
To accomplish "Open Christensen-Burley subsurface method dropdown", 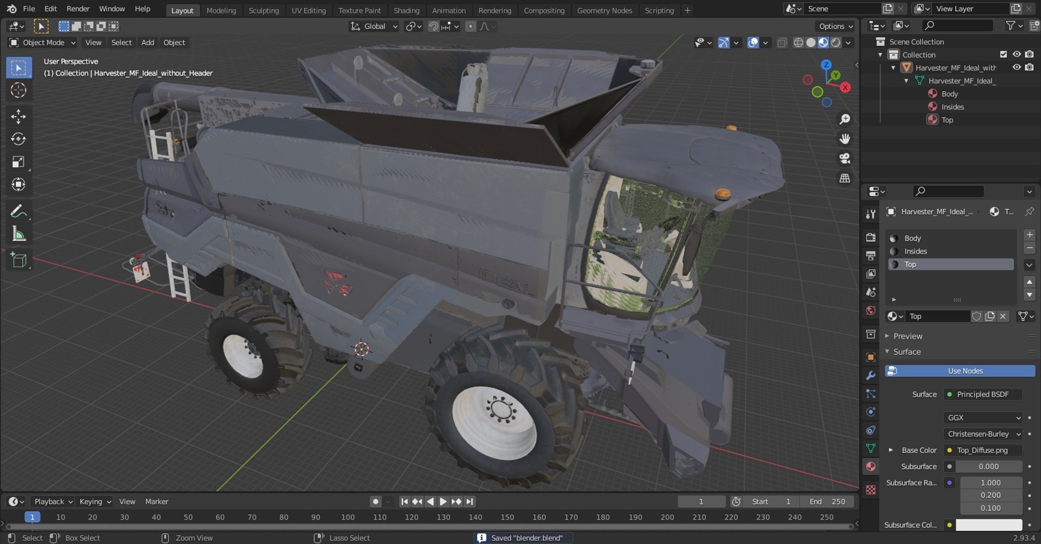I will [983, 433].
